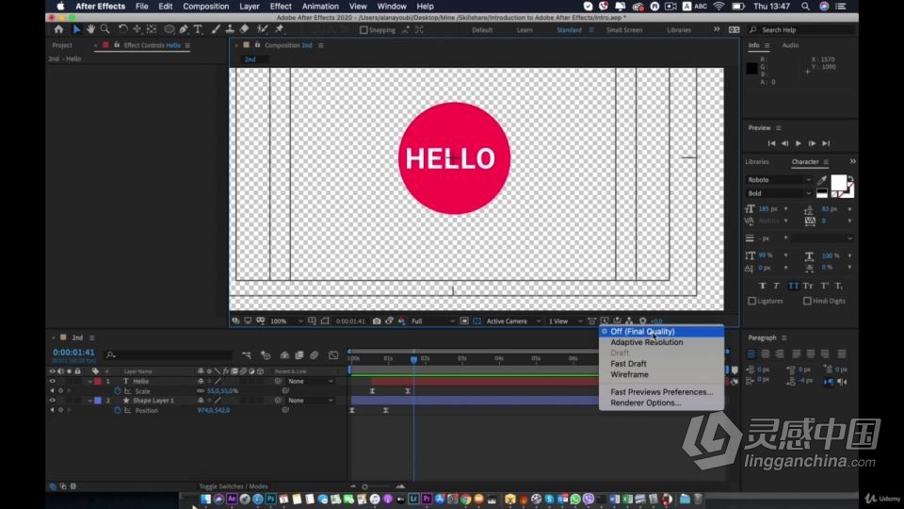Select the Type tool
Viewport: 904px width, 509px height.
coord(198,29)
